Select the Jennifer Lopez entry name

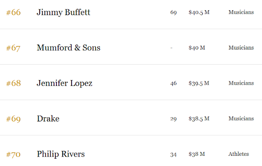(64, 83)
